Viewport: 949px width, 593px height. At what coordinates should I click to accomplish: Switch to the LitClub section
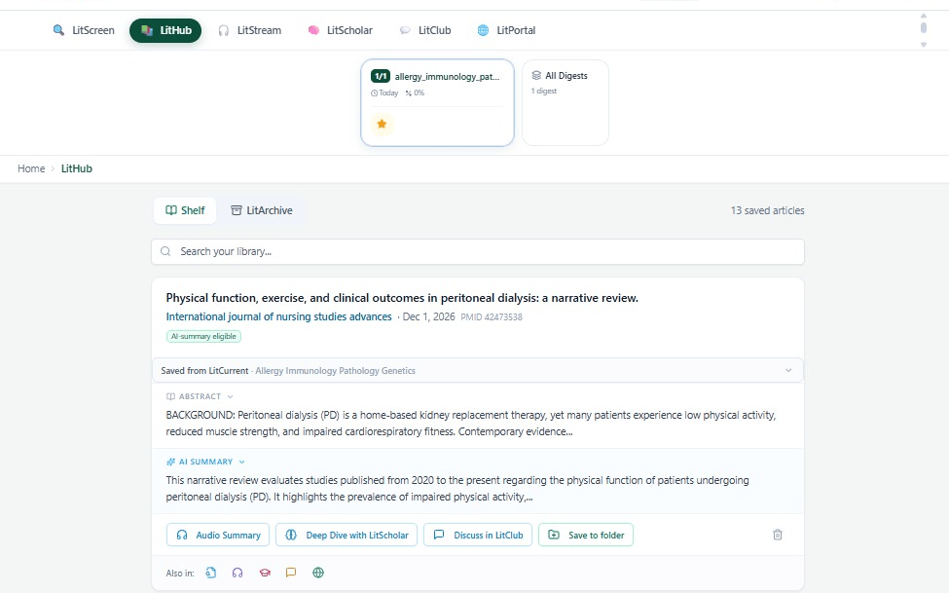click(425, 30)
